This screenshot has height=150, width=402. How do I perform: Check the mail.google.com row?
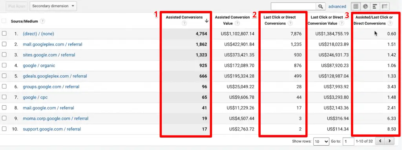(x=4, y=108)
